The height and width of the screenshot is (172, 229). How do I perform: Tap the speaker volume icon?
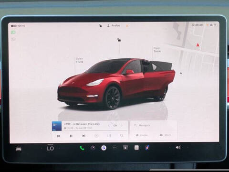[x=178, y=148]
